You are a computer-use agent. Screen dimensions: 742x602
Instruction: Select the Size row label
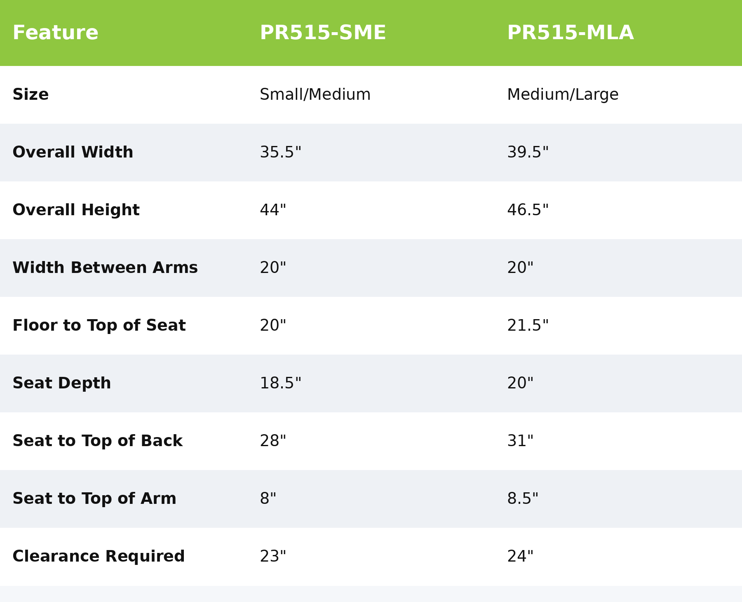31,95
